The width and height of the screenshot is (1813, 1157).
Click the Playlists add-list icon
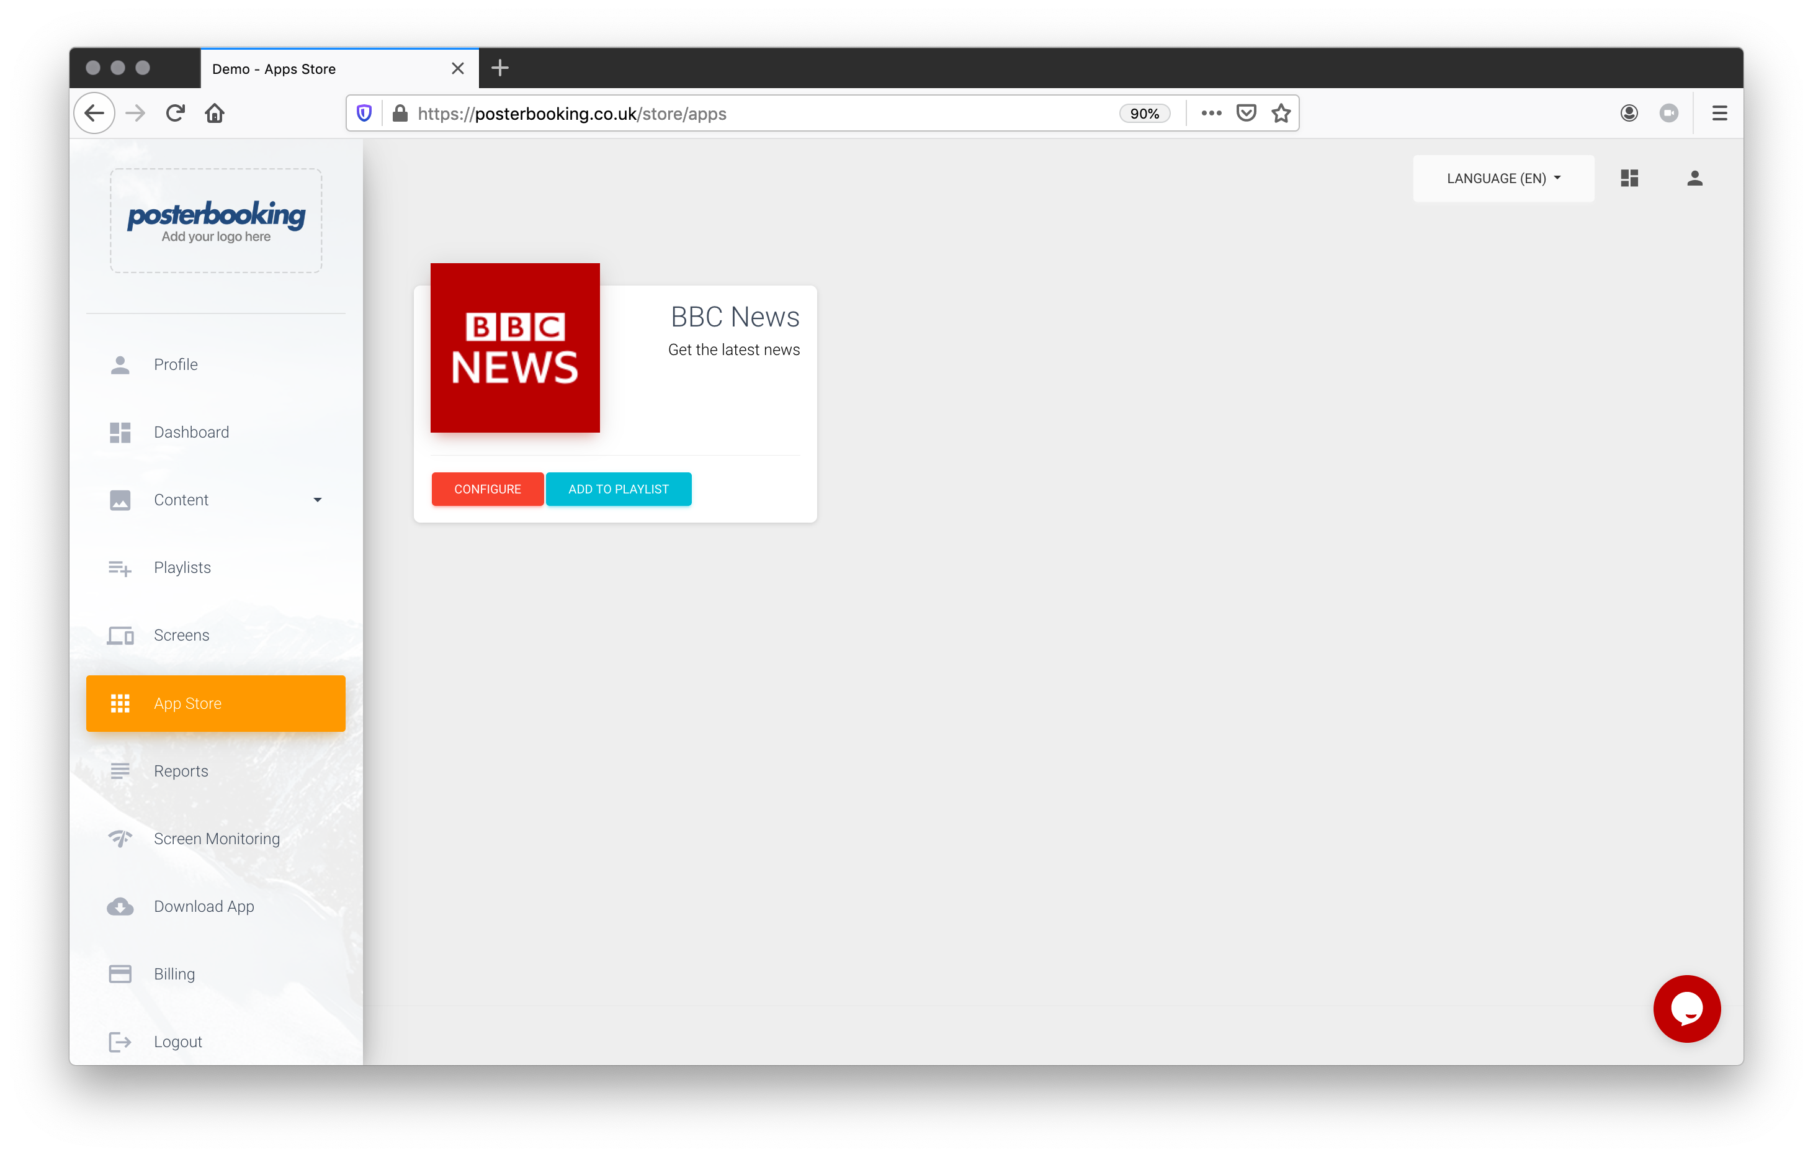pyautogui.click(x=120, y=568)
